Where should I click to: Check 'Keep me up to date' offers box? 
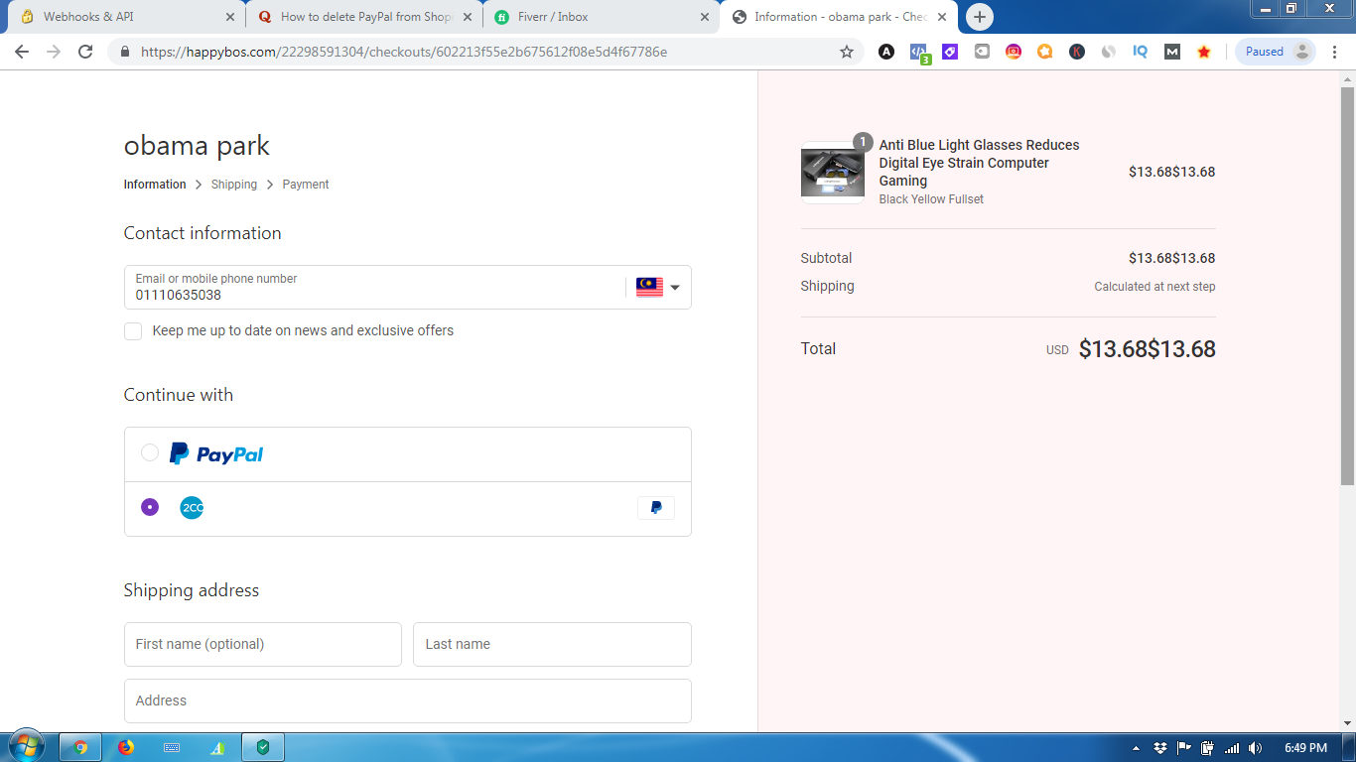tap(133, 330)
